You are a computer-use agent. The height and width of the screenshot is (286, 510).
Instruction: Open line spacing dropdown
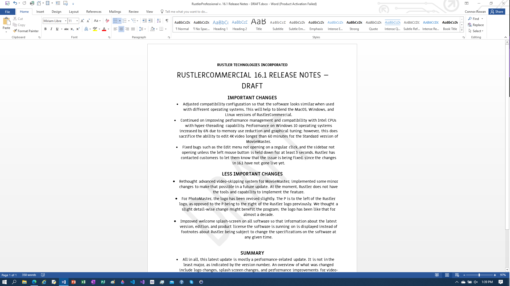click(x=142, y=29)
